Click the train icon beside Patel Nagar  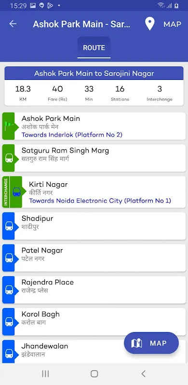tap(9, 258)
